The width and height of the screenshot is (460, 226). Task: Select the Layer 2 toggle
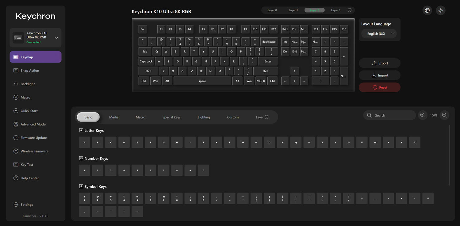[315, 10]
